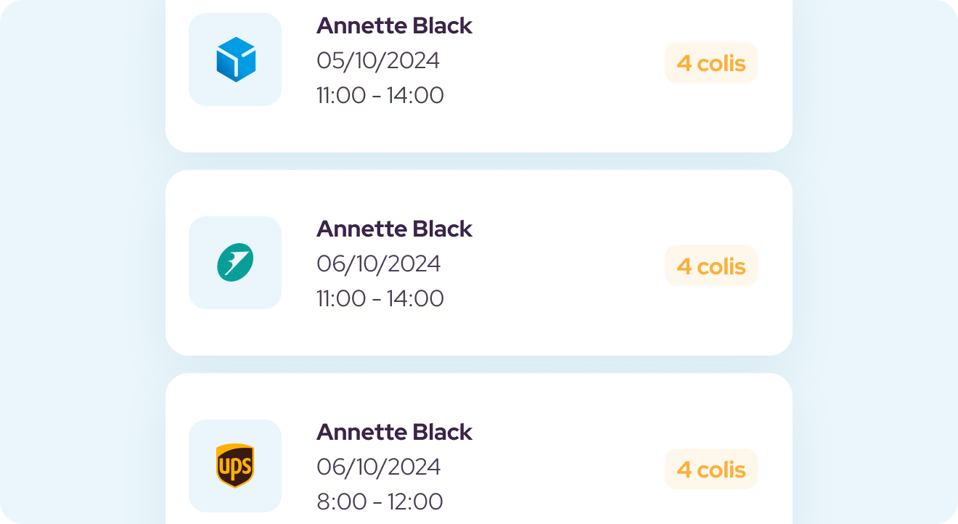
Task: Click the 06/10/2024 date on UPS delivery
Action: click(x=378, y=467)
